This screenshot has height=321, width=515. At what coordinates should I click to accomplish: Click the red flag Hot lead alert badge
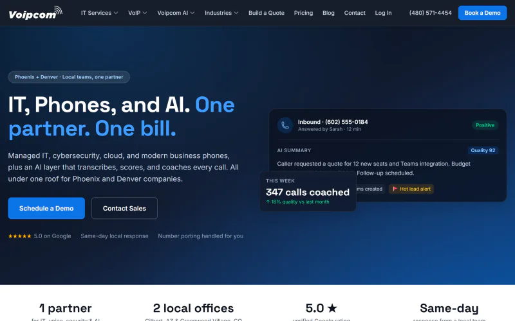[411, 189]
